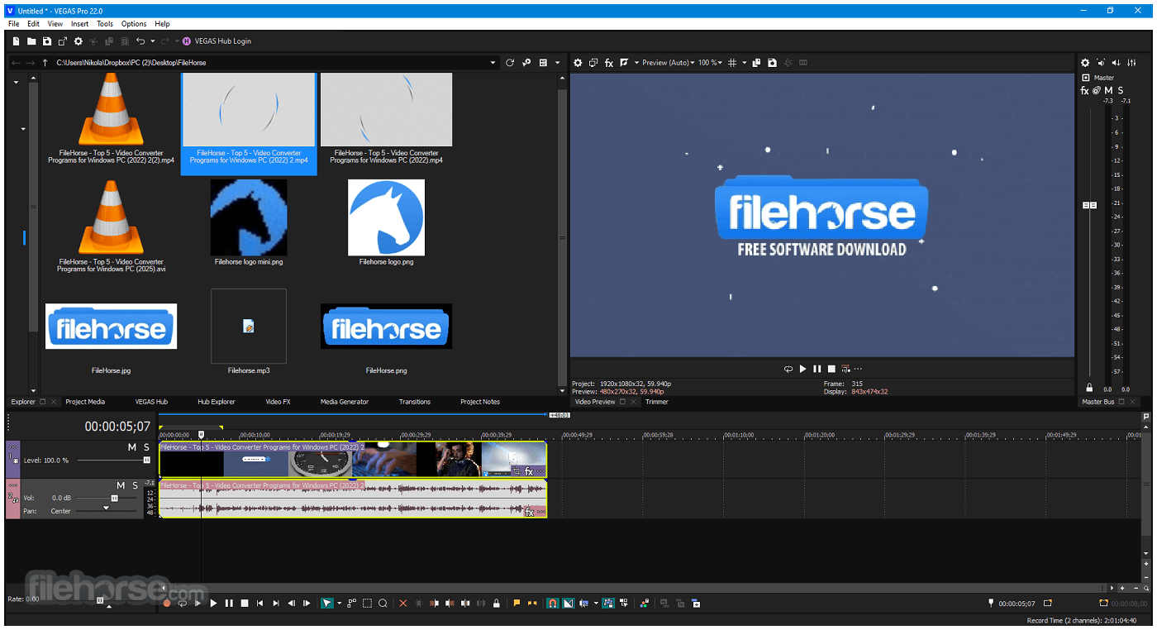Solo the audio track with S

click(x=136, y=485)
